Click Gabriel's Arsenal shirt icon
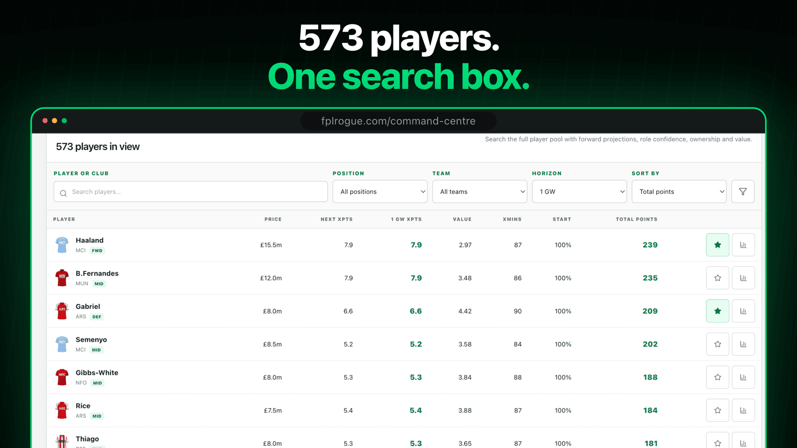The image size is (797, 448). (62, 311)
